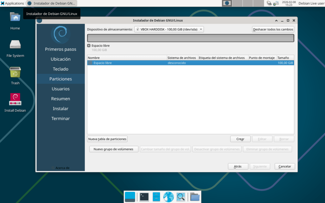
Task: Open the Applications menu
Action: [x=12, y=3]
